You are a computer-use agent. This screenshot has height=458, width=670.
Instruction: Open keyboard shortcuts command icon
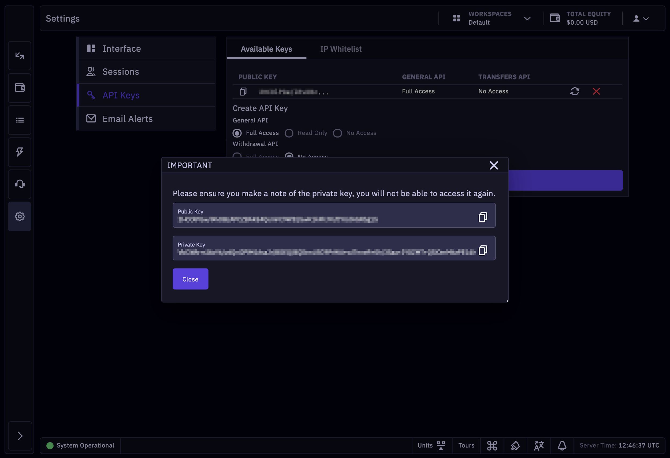point(492,446)
